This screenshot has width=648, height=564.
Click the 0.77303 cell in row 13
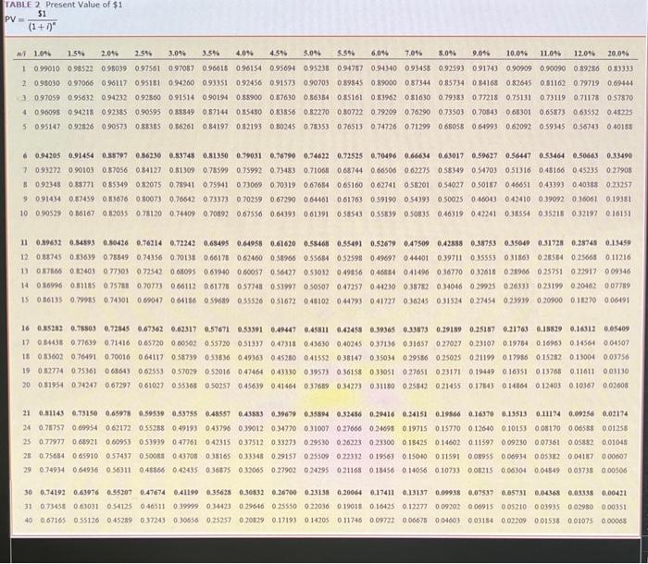(x=116, y=272)
